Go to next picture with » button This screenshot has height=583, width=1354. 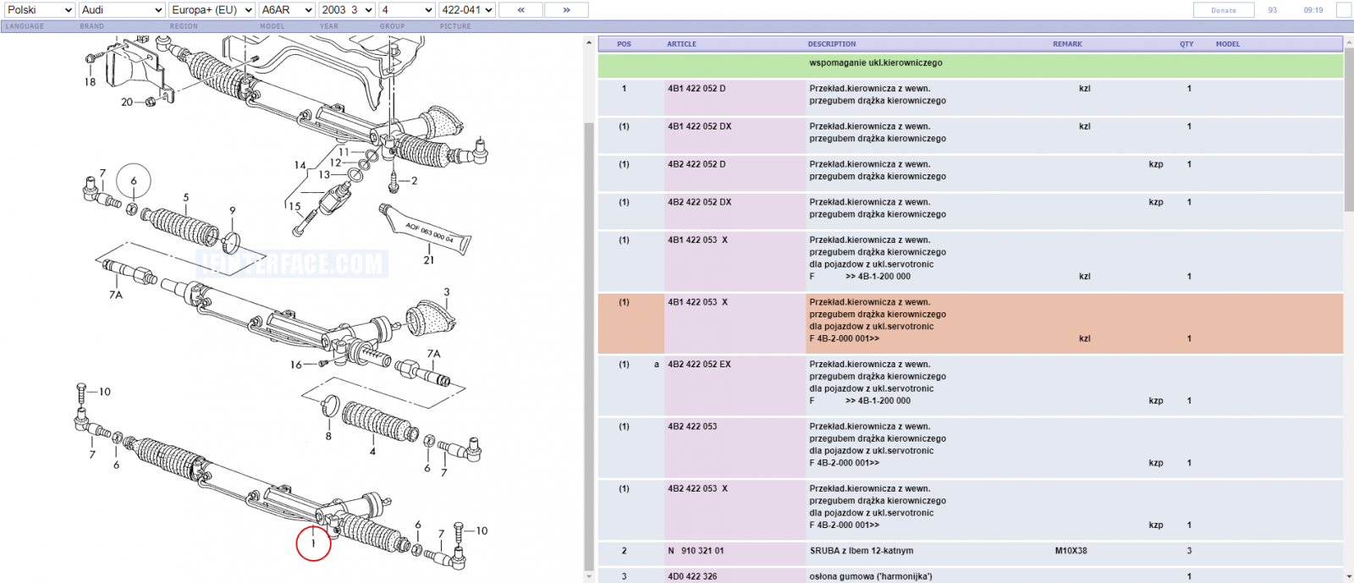(x=566, y=10)
